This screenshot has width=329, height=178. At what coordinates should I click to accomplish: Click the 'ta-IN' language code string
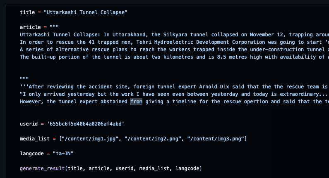coord(63,154)
